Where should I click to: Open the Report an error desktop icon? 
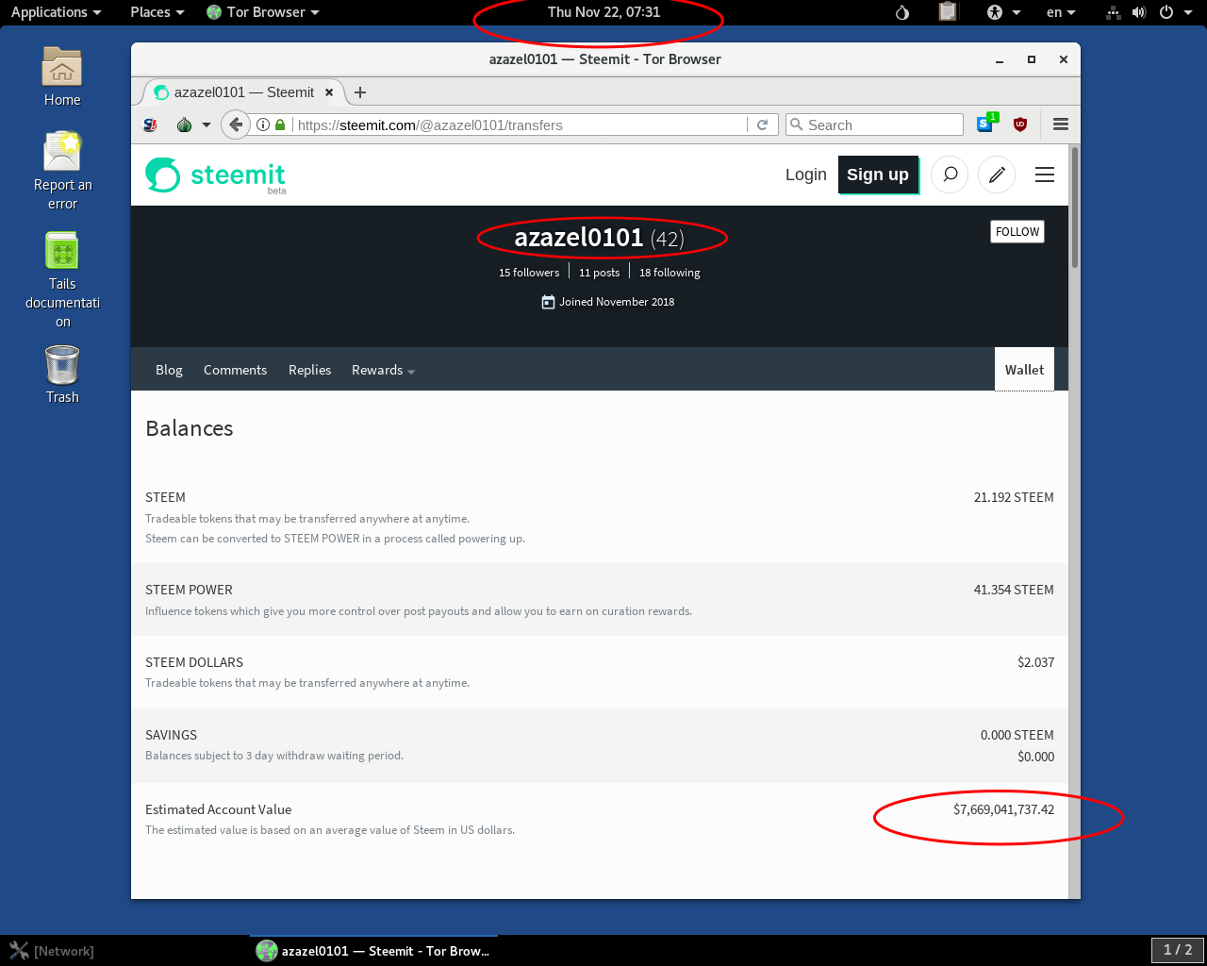[62, 170]
